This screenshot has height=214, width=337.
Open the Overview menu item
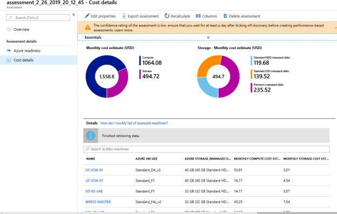tap(22, 30)
